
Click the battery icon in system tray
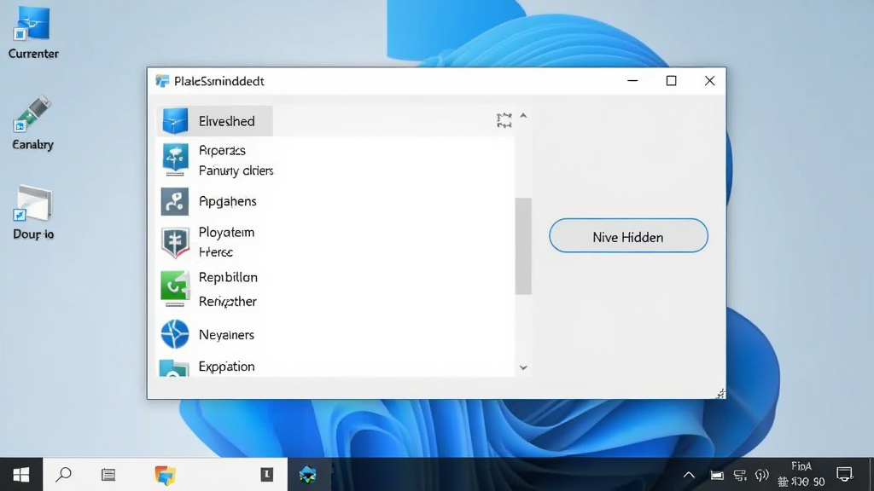(x=717, y=476)
